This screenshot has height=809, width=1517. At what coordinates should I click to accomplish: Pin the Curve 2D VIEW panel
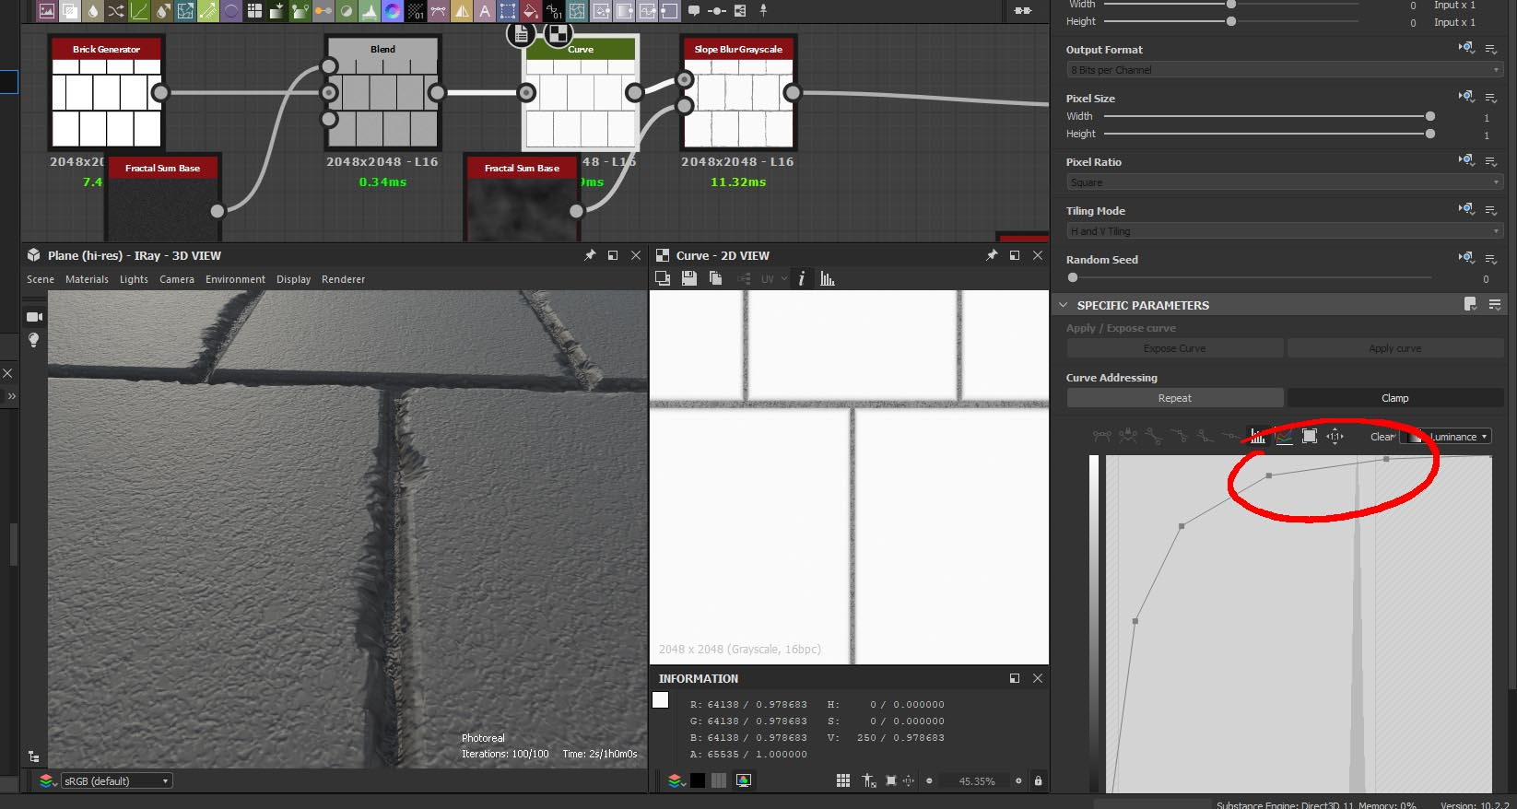tap(992, 255)
